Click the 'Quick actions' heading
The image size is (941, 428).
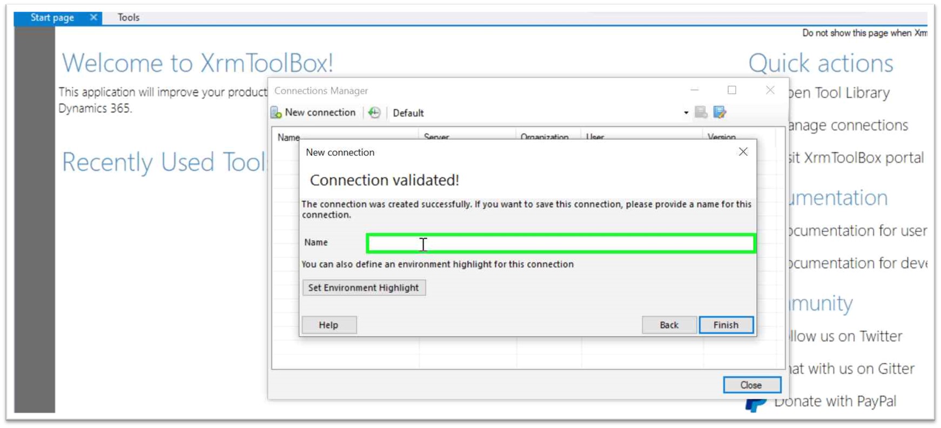[x=821, y=64]
